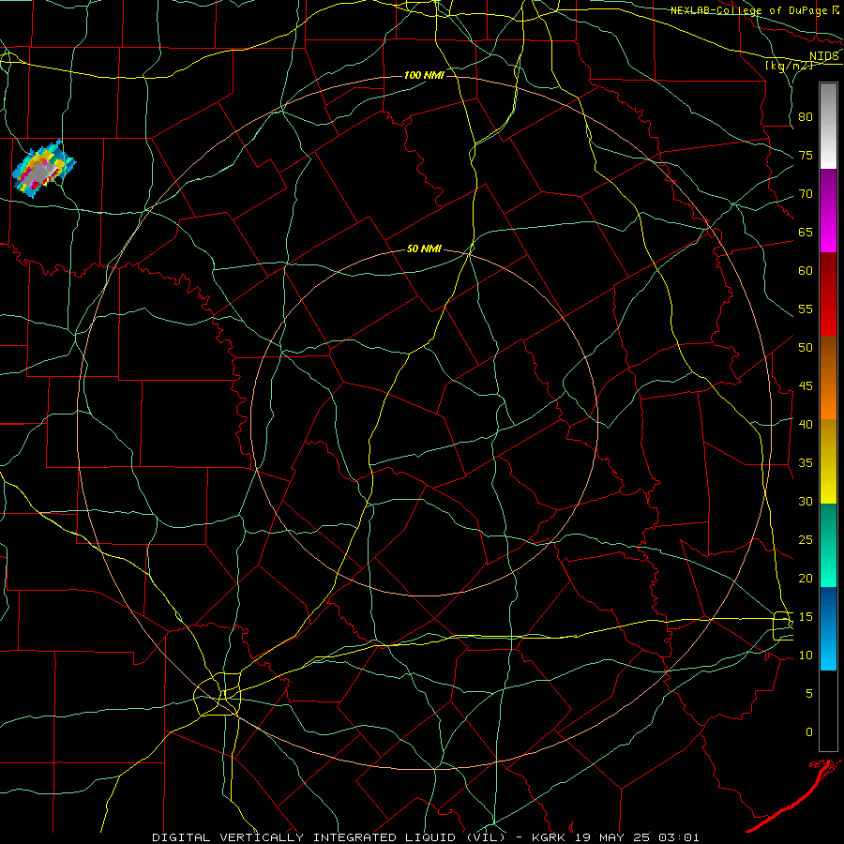Click the scale value label 20
Screen dimensions: 844x844
(806, 578)
